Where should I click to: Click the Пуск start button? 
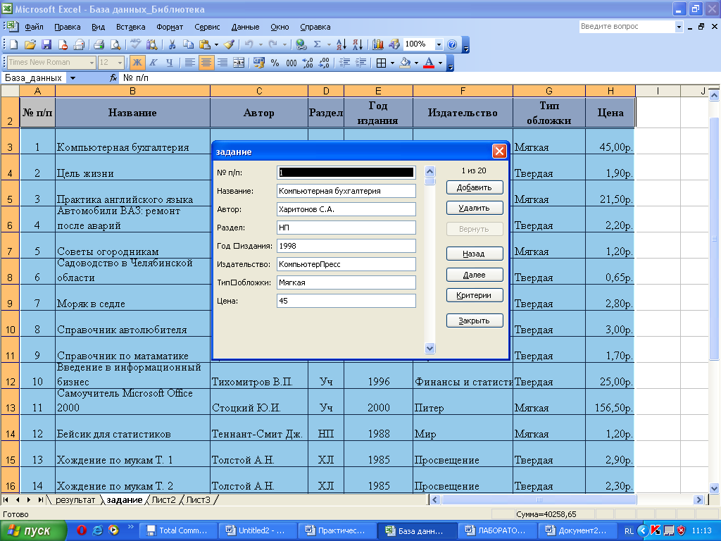32,530
